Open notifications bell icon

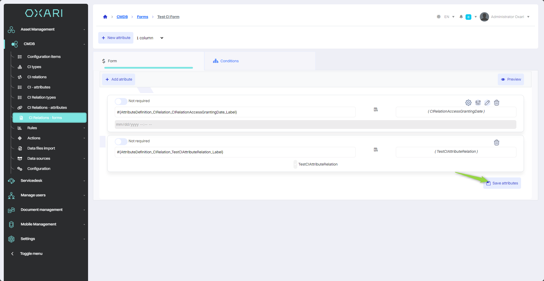tap(461, 17)
